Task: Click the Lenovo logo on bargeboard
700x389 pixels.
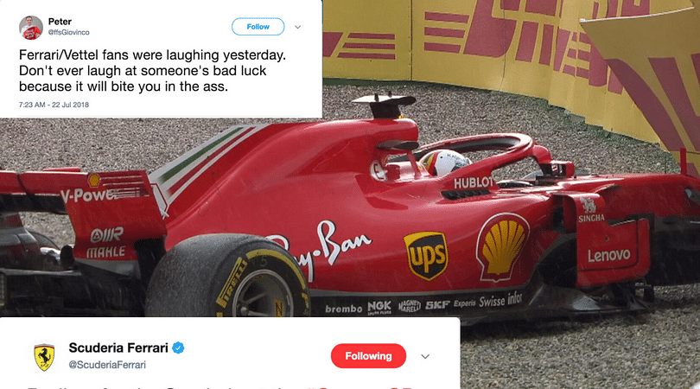Action: (x=609, y=256)
